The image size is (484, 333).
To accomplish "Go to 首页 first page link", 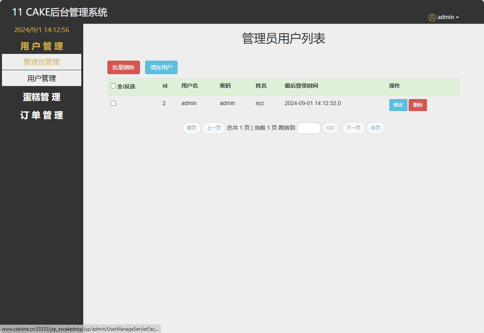I will pyautogui.click(x=191, y=128).
